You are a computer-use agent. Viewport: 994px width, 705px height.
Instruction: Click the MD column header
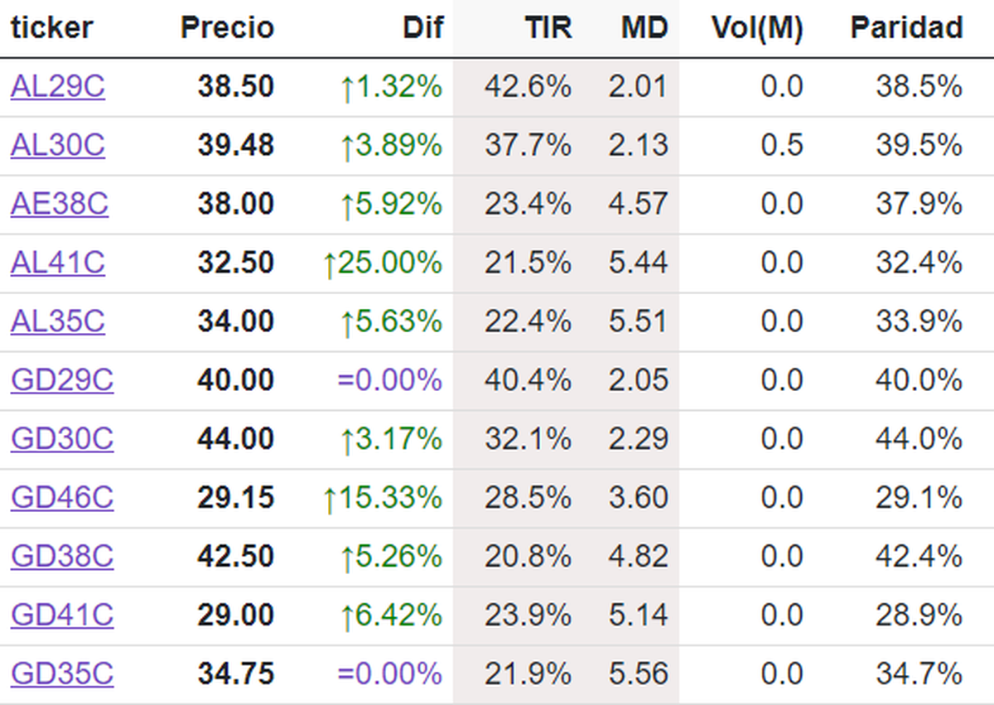644,28
